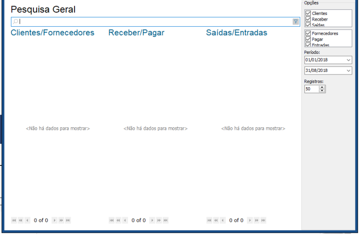Screen dimensions: 360x235
Task: Toggle the Receber option checkbox
Action: pos(308,19)
